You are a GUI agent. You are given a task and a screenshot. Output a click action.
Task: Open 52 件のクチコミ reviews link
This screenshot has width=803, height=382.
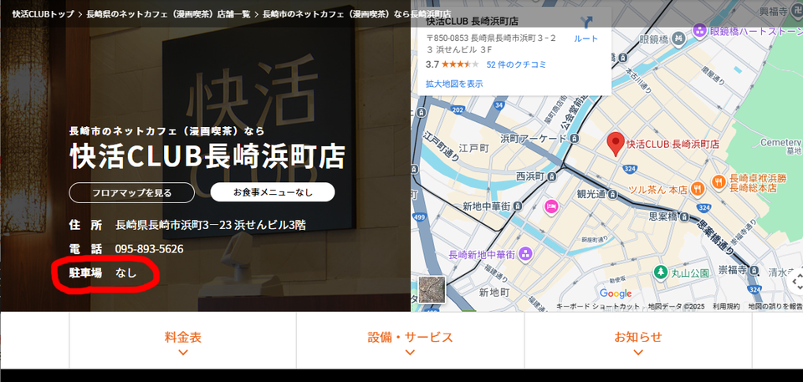516,64
